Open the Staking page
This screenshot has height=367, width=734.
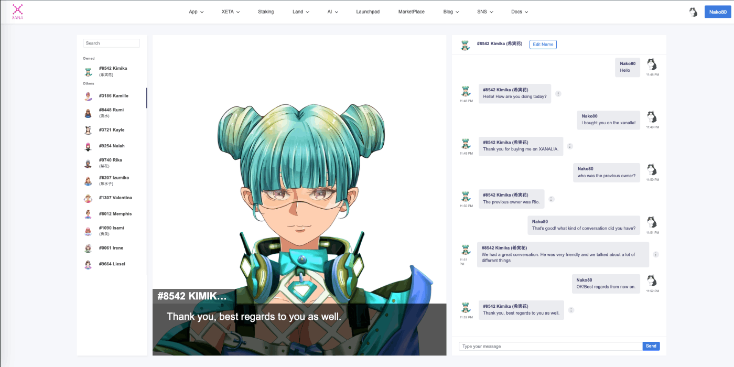click(266, 12)
